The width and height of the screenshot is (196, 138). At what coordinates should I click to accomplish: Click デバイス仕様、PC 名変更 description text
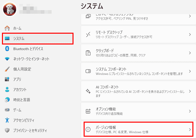(122, 132)
